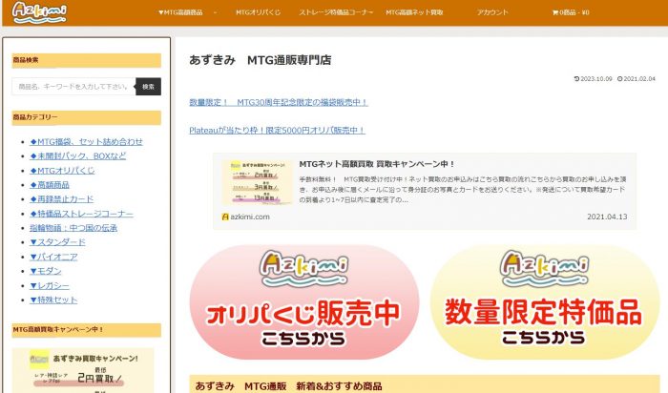The width and height of the screenshot is (668, 393).
Task: Click the campaign card thumbnail image
Action: point(258,183)
